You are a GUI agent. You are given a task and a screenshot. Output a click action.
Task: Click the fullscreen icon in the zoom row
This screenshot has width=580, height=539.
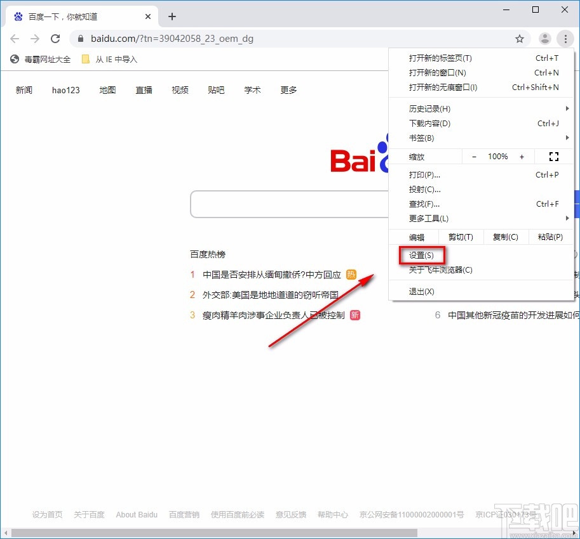[x=554, y=157]
